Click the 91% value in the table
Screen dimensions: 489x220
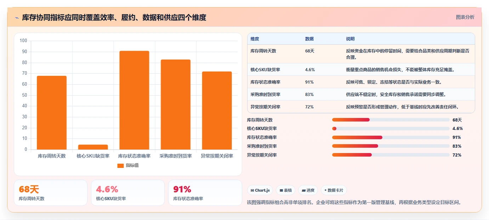[x=309, y=82]
